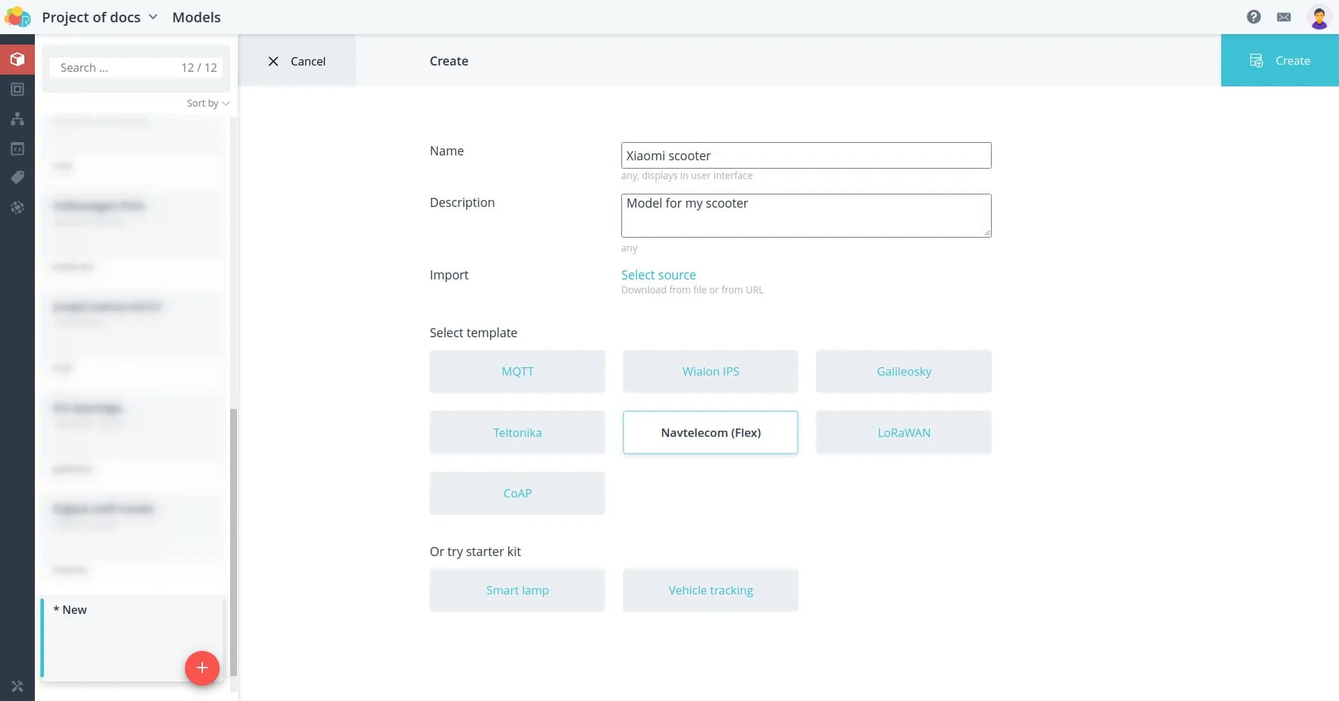
Task: Select the MQTT template
Action: point(517,371)
